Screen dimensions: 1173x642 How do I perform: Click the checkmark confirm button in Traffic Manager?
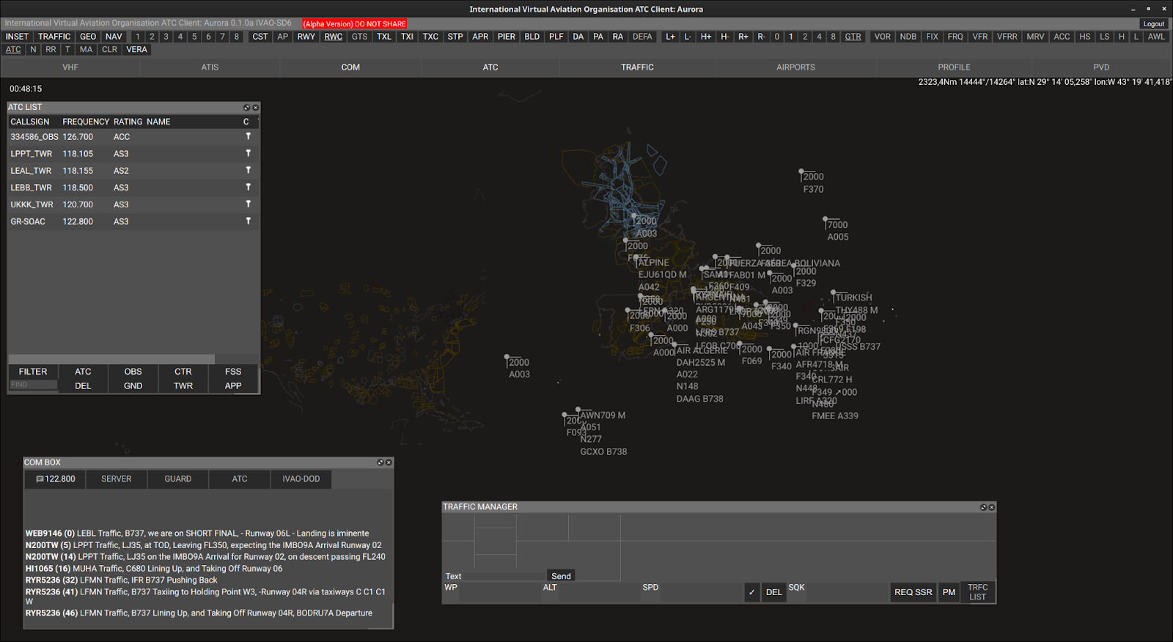(x=751, y=592)
